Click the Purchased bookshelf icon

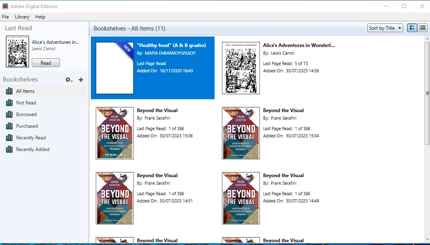(x=9, y=126)
